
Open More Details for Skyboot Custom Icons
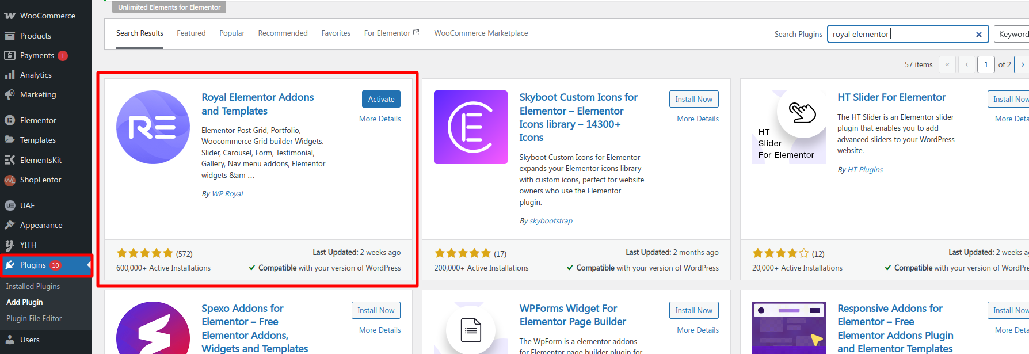coord(698,119)
